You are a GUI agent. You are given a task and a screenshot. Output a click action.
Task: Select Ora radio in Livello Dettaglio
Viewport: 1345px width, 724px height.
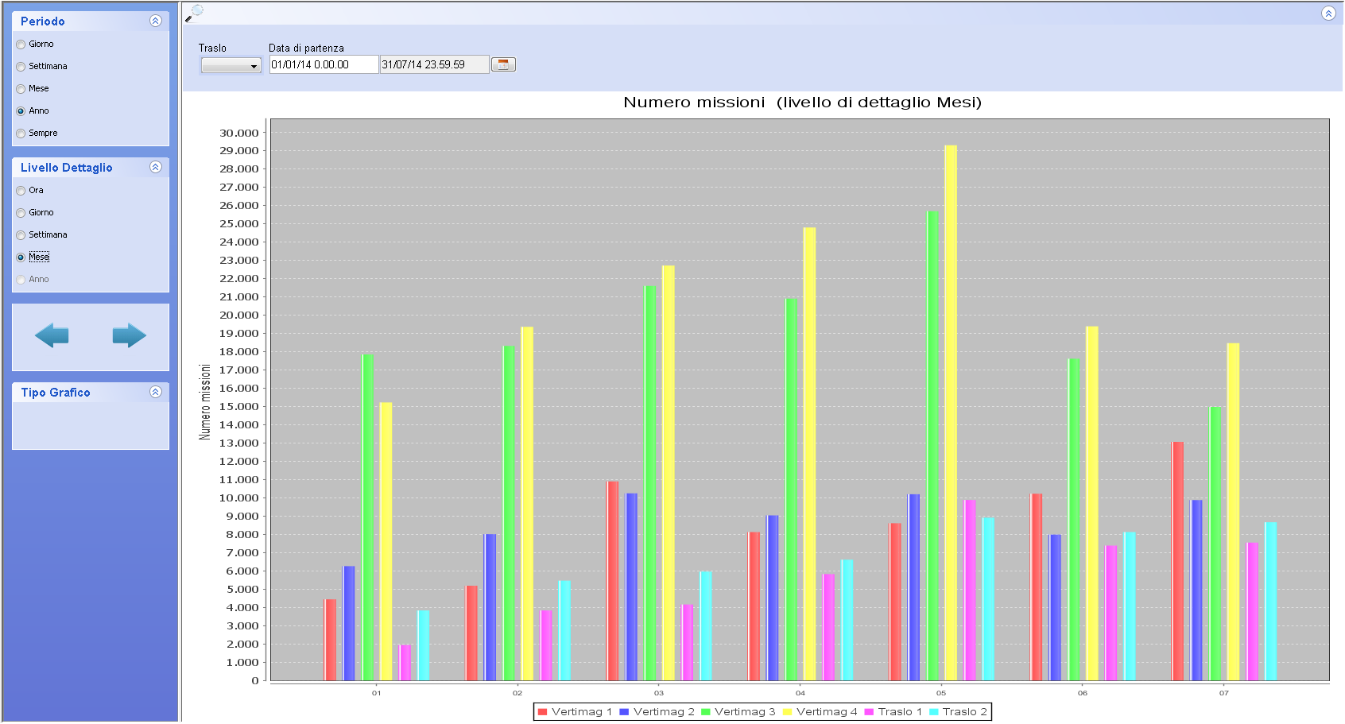pyautogui.click(x=21, y=191)
